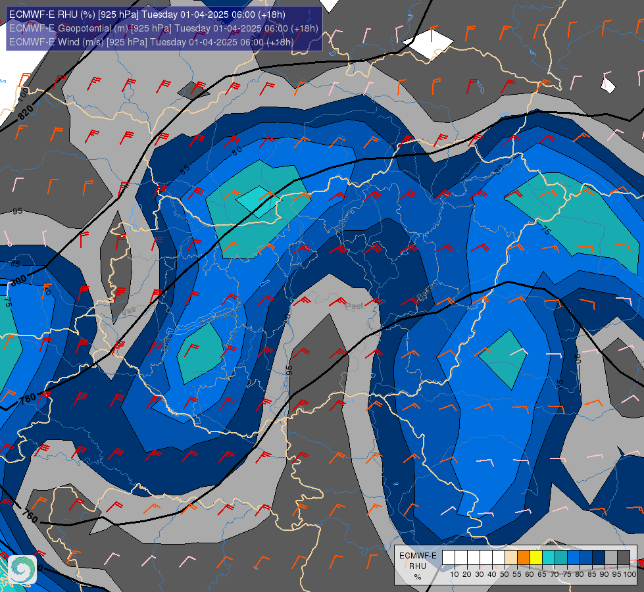Pick the dark navy 85-90 legend swatch
Image resolution: width=644 pixels, height=592 pixels.
point(599,558)
